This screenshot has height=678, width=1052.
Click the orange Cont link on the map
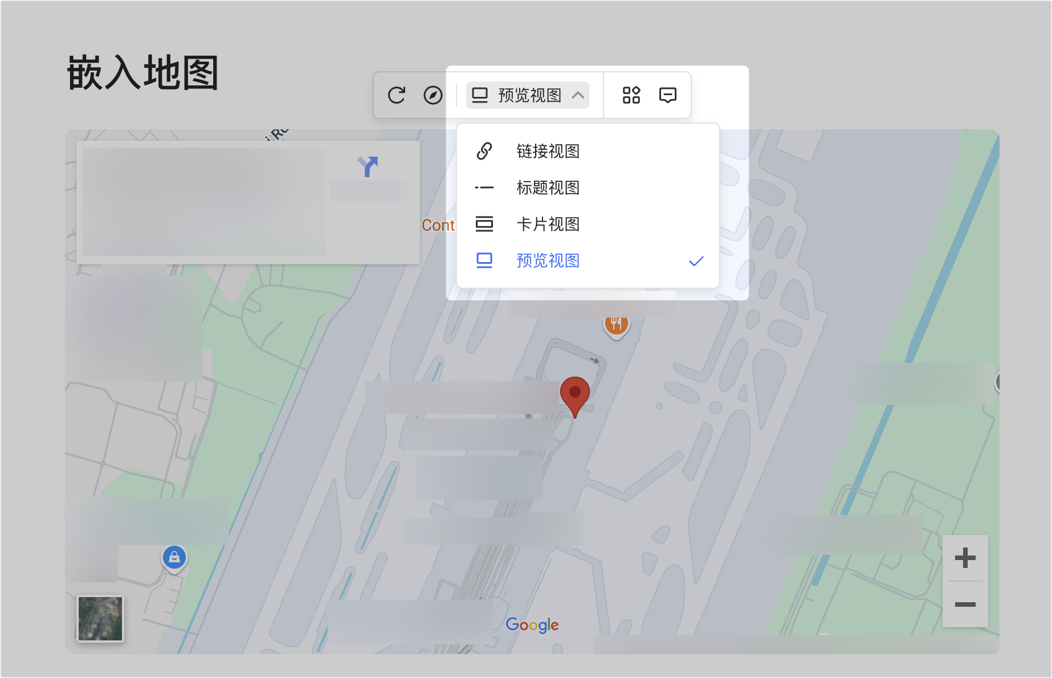click(438, 225)
